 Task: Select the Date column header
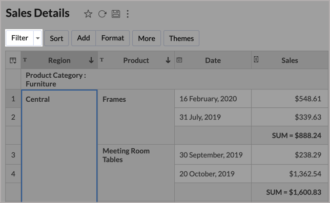coord(213,60)
